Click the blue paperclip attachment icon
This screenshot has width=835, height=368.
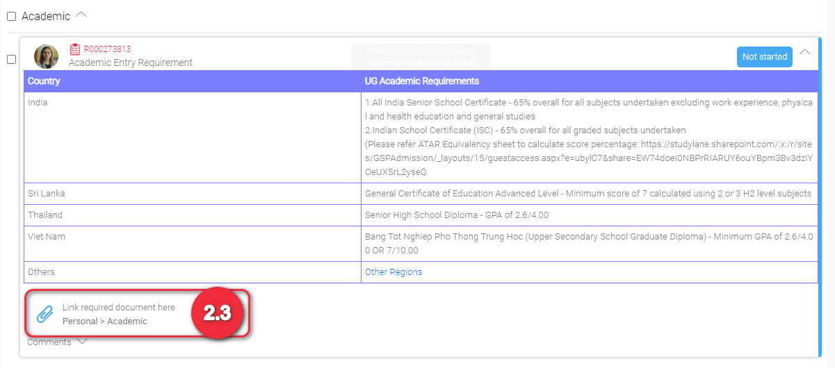coord(44,315)
